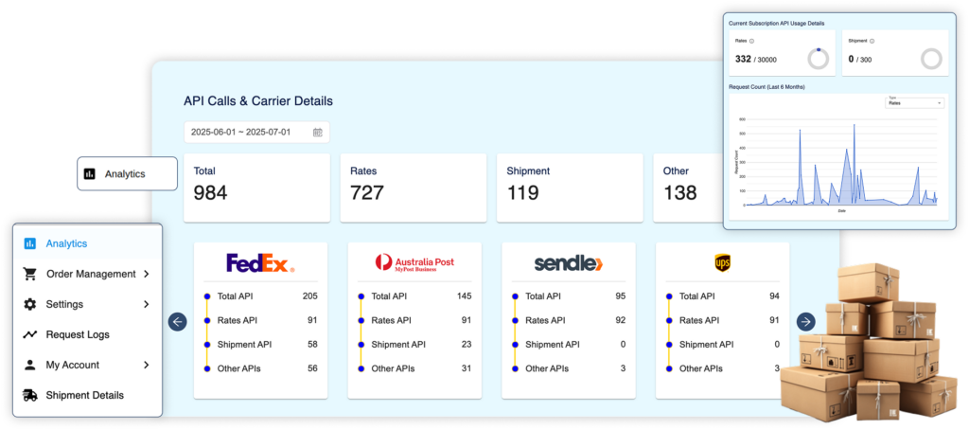Click the Shipment 0 / 300 usage ring
The height and width of the screenshot is (430, 969).
tap(931, 59)
